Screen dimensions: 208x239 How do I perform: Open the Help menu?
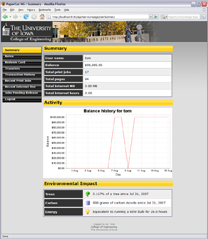pyautogui.click(x=67, y=10)
